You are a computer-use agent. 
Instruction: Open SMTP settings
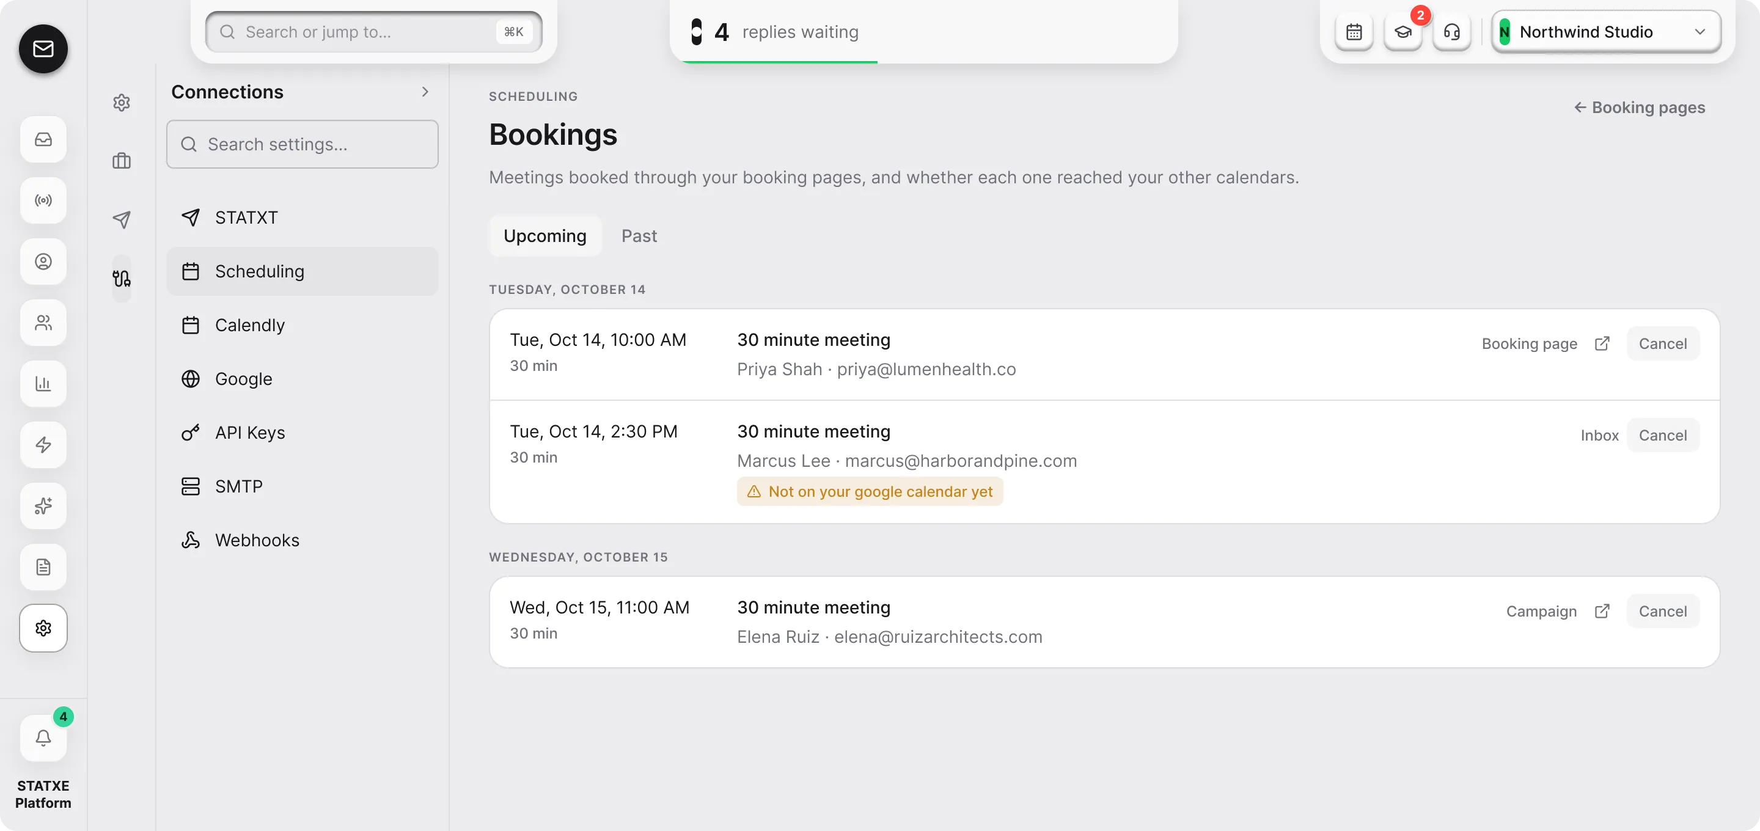302,486
